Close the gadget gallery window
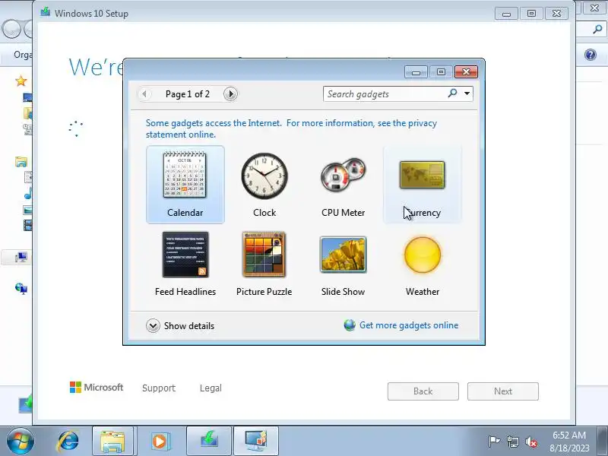This screenshot has width=608, height=456. pyautogui.click(x=466, y=71)
